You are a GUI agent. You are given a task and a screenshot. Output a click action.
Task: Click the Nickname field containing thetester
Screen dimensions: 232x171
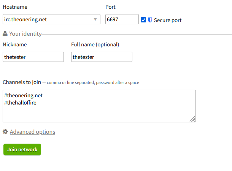pos(33,57)
